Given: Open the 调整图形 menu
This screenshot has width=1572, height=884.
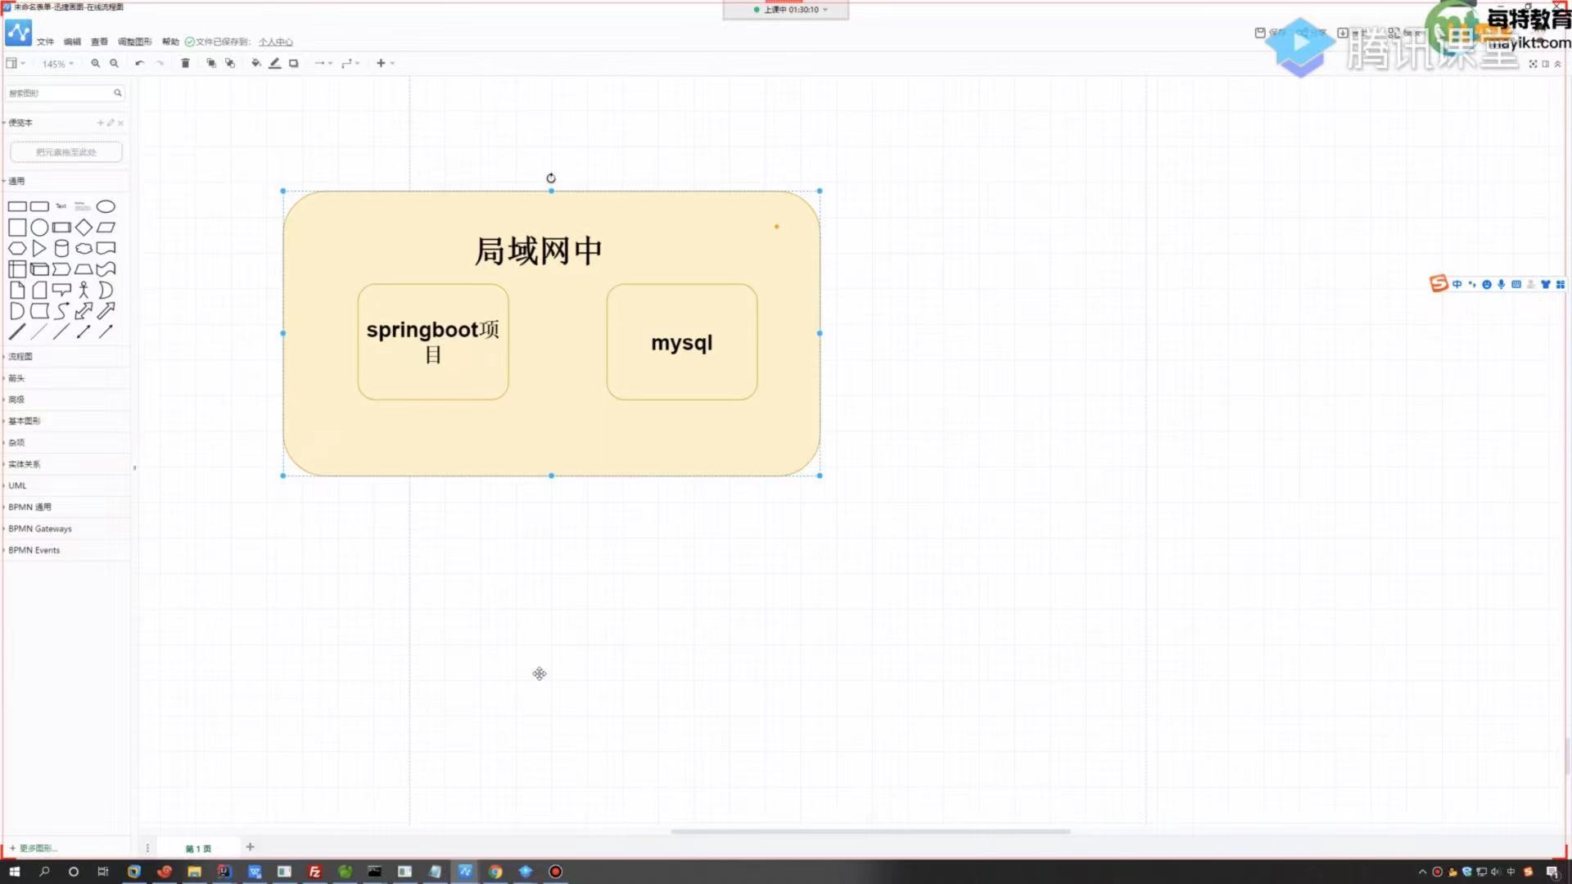Looking at the screenshot, I should [134, 42].
